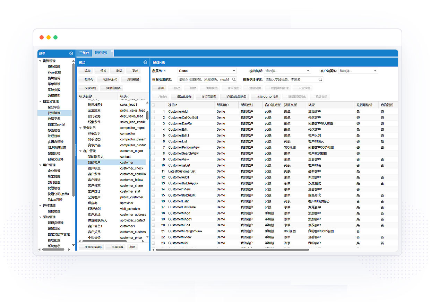Image resolution: width=430 pixels, height=305 pixels.
Task: Check the box for row CustomerBatchApply
Action: pyautogui.click(x=153, y=183)
